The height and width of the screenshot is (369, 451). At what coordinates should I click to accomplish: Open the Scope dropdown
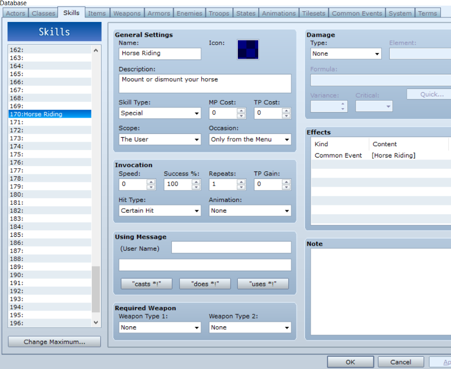[160, 139]
